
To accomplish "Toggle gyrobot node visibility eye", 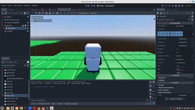I will pyautogui.click(x=28, y=25).
